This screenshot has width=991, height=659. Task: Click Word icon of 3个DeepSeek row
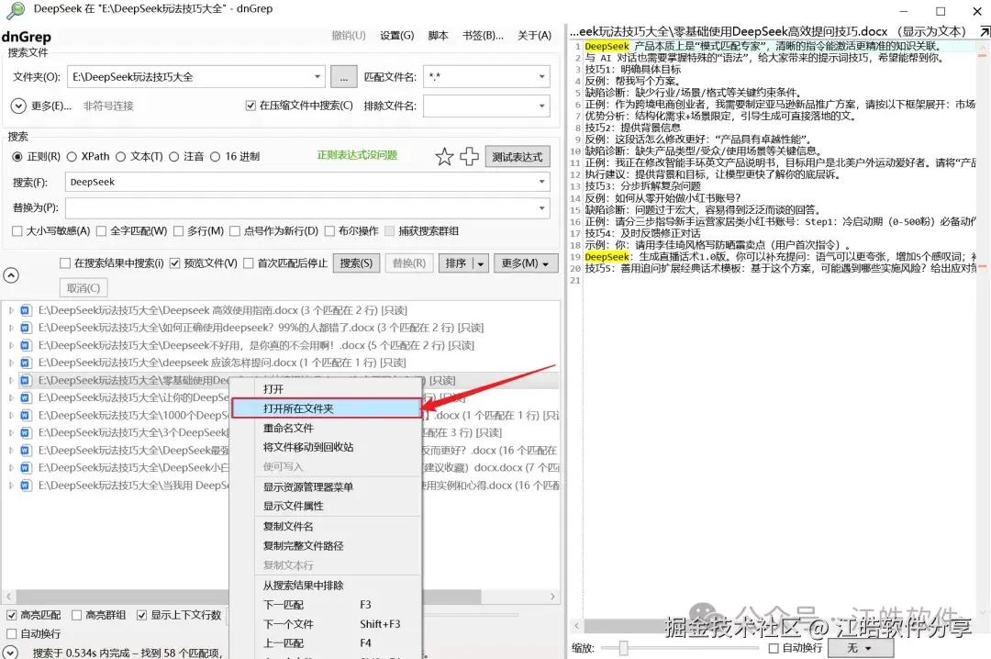(x=26, y=432)
